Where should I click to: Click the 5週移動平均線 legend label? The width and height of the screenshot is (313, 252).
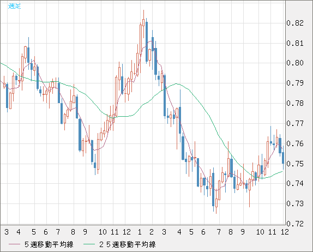(x=49, y=244)
